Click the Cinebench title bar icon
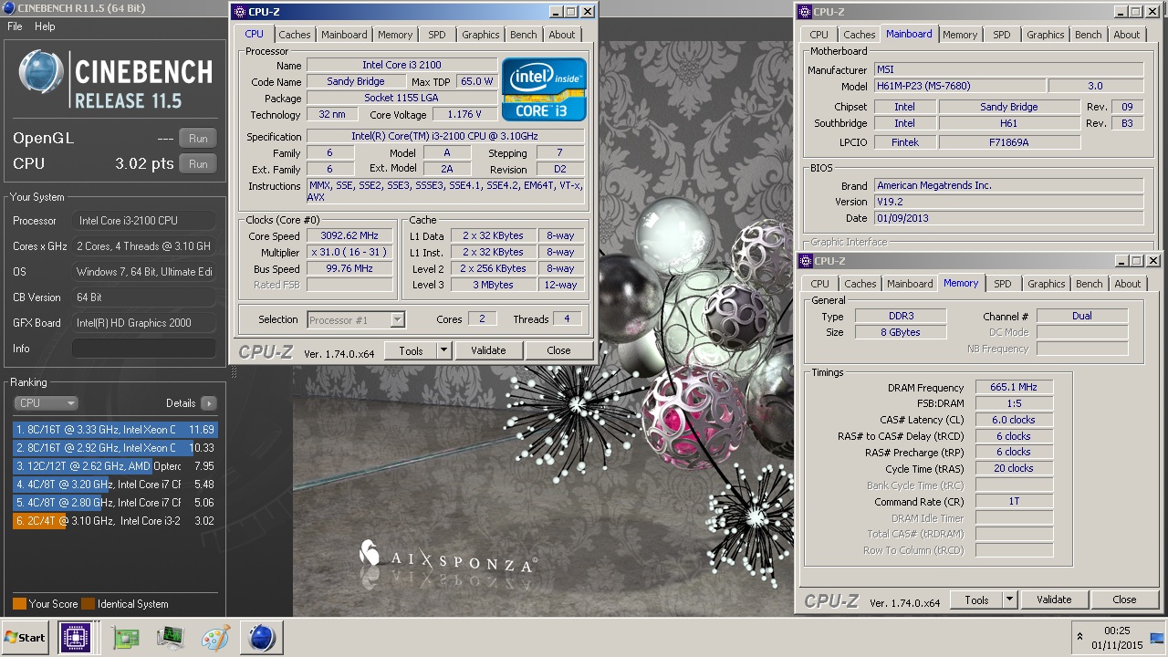 point(8,8)
